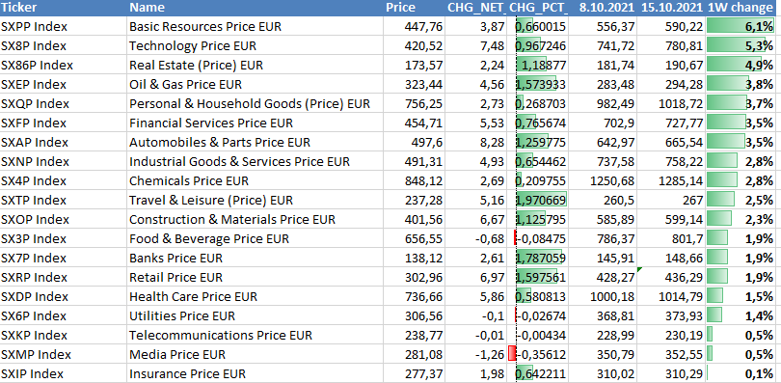Click the Real Estate price 173,57

coord(414,66)
